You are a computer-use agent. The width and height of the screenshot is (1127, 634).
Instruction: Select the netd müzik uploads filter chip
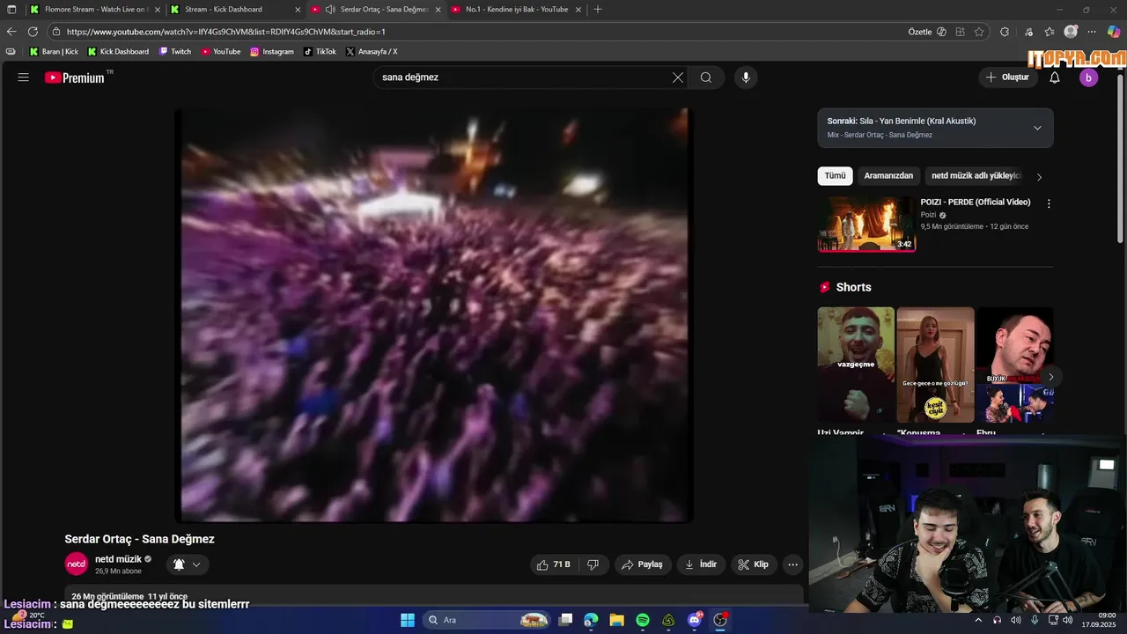click(976, 176)
